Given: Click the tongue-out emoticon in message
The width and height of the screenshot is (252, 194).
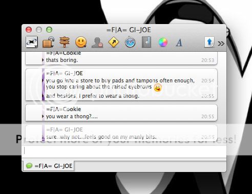Looking at the screenshot, I should [x=158, y=88].
